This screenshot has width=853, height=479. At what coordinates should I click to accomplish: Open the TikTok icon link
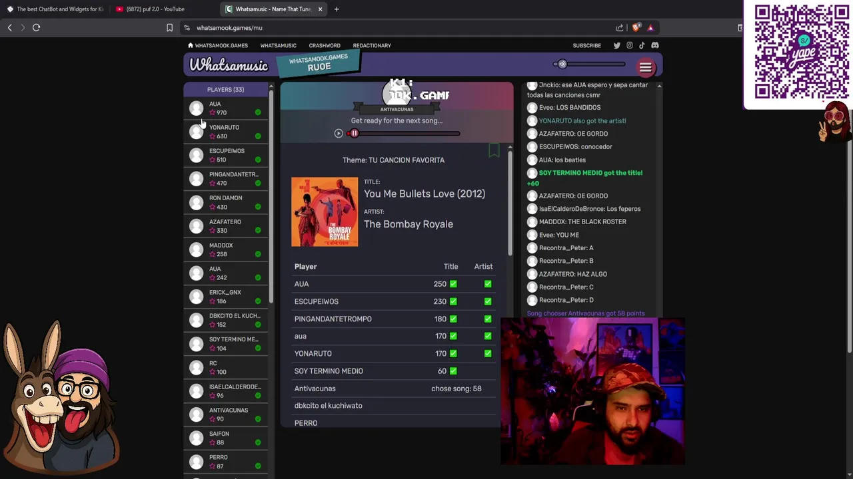pos(642,45)
